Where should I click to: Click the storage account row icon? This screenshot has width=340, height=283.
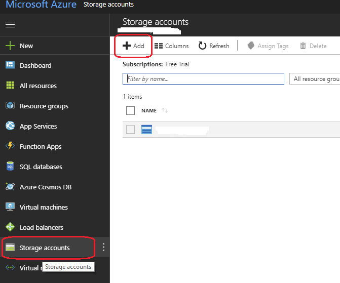click(x=146, y=130)
